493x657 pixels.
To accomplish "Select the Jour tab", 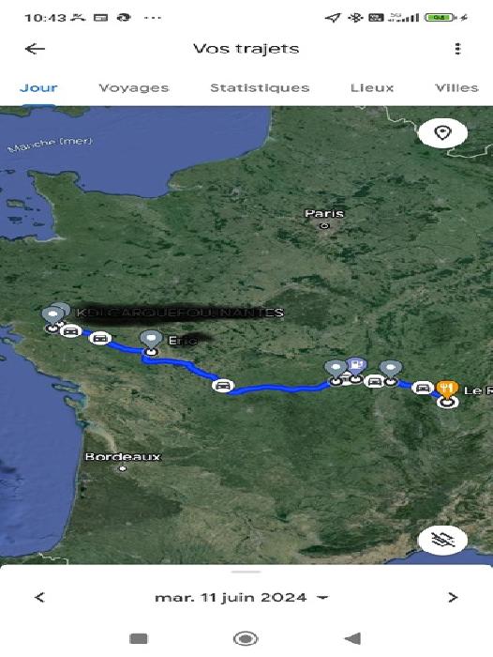I will pos(38,88).
